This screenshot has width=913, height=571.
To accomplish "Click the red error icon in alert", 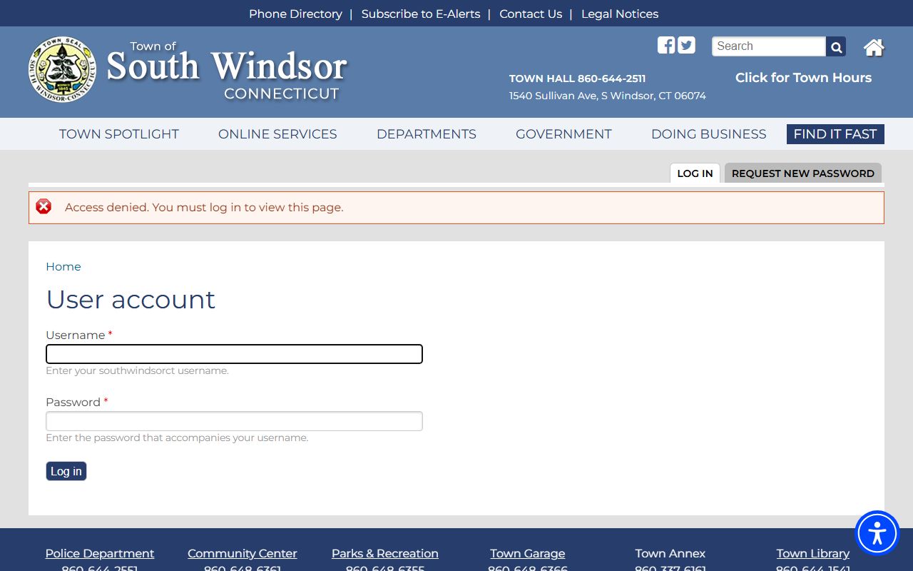I will [44, 206].
